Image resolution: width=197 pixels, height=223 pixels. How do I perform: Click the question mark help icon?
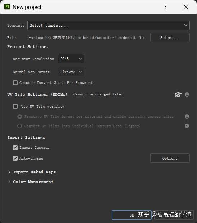[165, 7]
